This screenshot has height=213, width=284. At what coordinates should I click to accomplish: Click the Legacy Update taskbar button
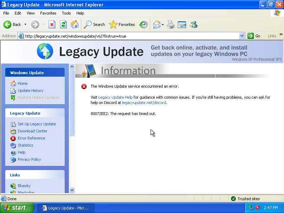pyautogui.click(x=66, y=208)
